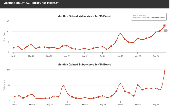170x112 pixels.
Task: Click the highlighted October 2023 video views point
Action: click(164, 26)
